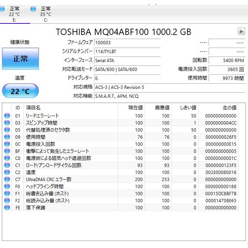Switch to the C: drive tab
This screenshot has height=248, width=248.
46,14
